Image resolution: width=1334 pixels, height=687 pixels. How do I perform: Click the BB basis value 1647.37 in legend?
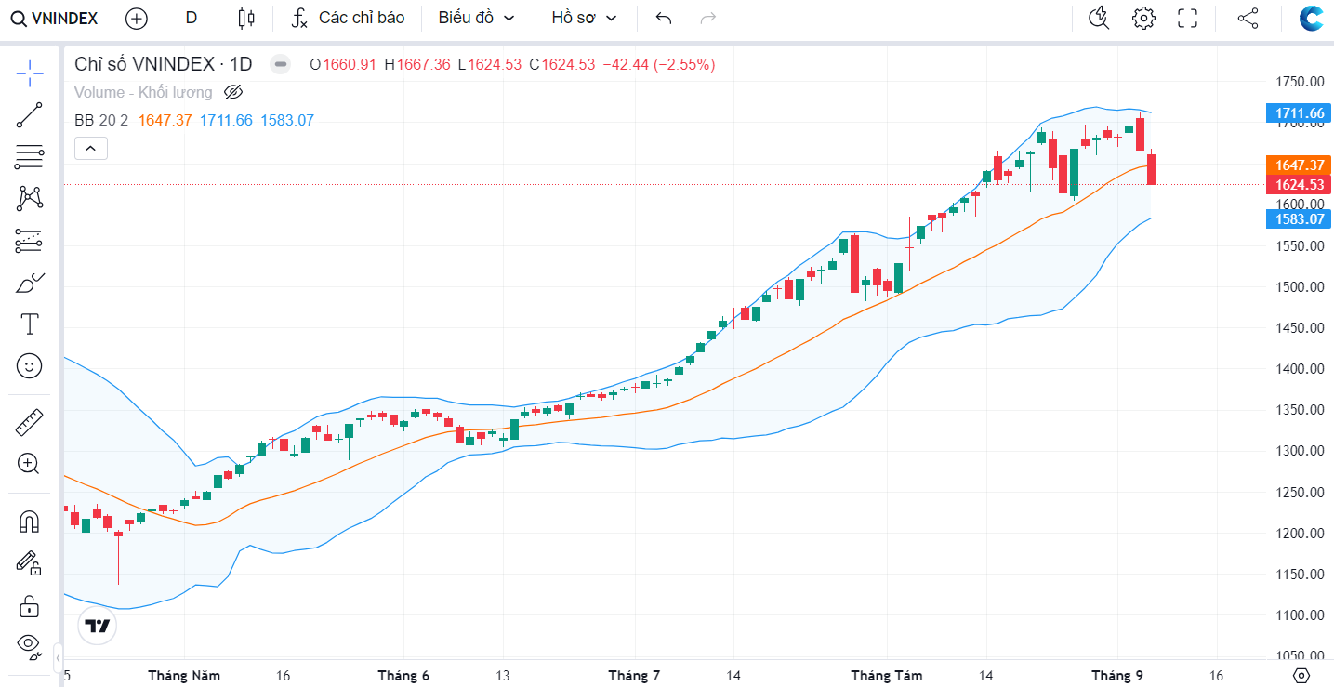(x=165, y=120)
